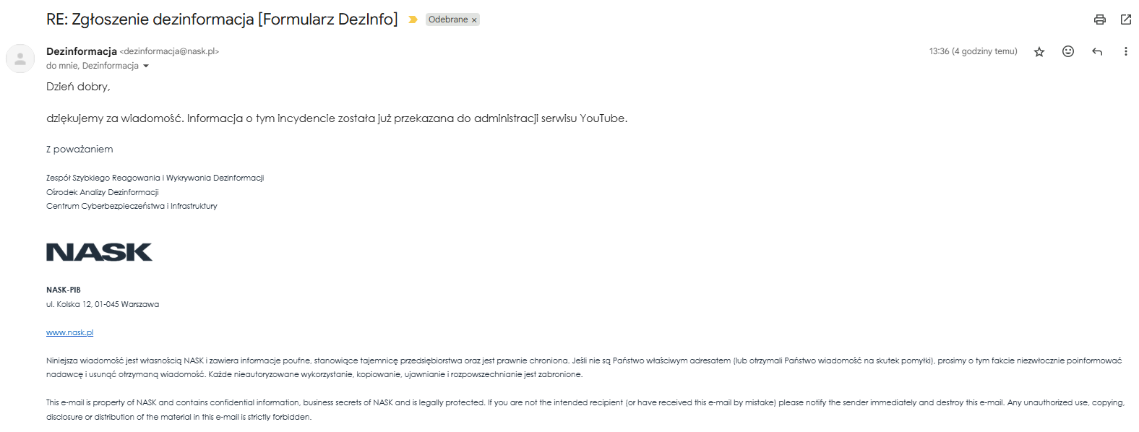Click the "Dzień dobry," greeting line

(78, 87)
